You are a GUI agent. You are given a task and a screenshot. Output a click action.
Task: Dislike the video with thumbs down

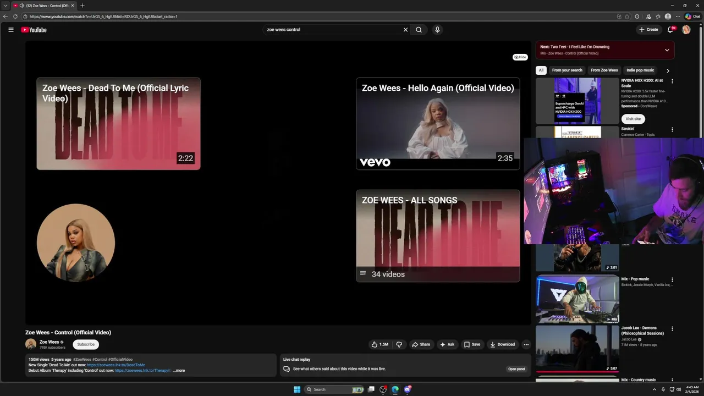(x=399, y=344)
